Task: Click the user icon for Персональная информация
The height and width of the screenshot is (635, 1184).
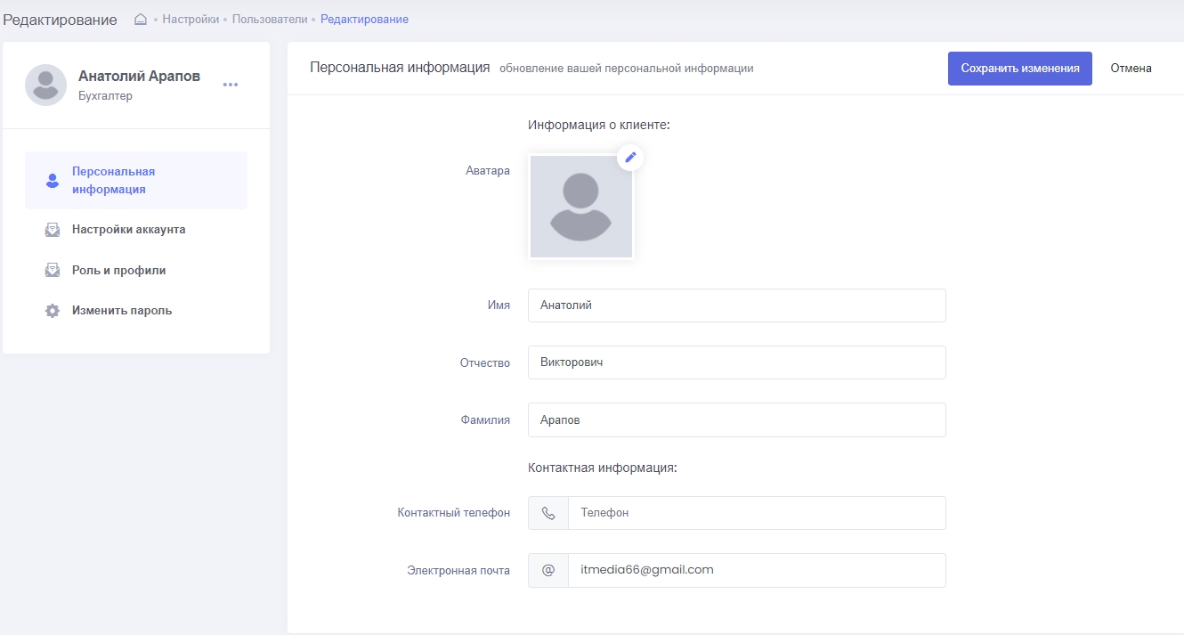Action: [x=53, y=181]
